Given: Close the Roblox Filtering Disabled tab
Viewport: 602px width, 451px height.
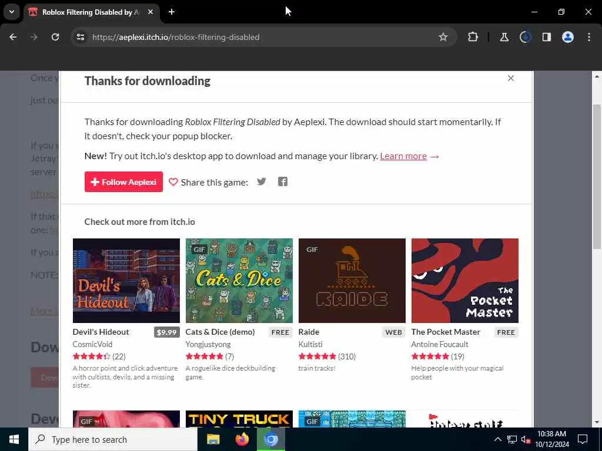Looking at the screenshot, I should pos(150,12).
